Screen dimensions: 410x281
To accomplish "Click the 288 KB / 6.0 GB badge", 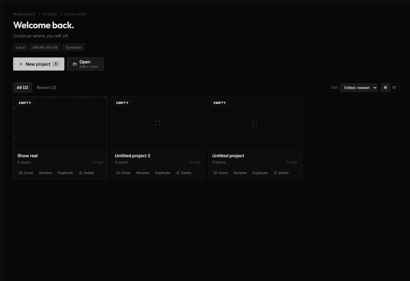I will point(45,48).
